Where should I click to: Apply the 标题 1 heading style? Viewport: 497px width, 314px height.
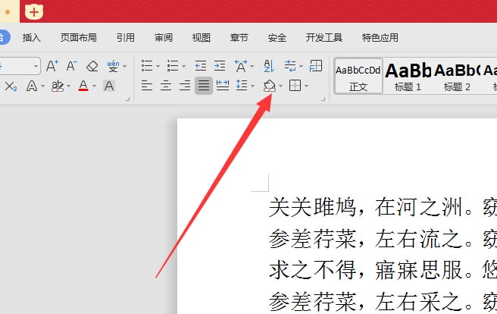pyautogui.click(x=408, y=76)
